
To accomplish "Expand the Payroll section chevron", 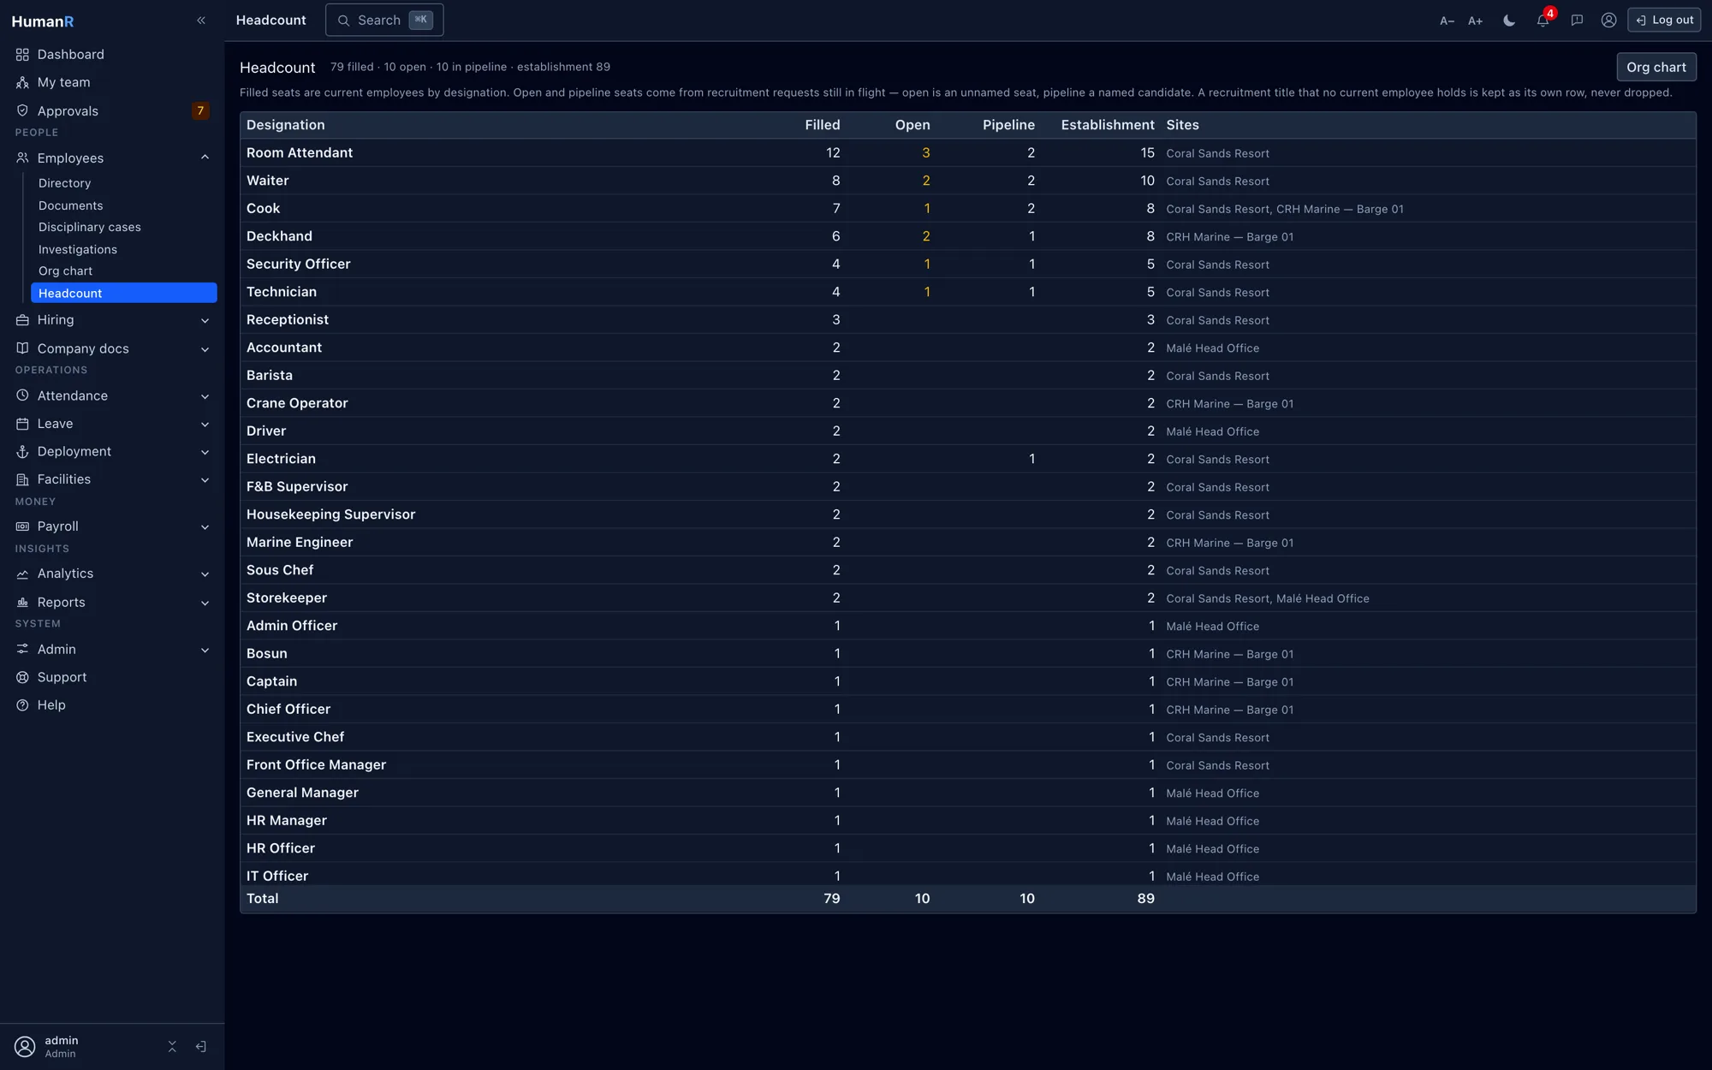I will [205, 526].
